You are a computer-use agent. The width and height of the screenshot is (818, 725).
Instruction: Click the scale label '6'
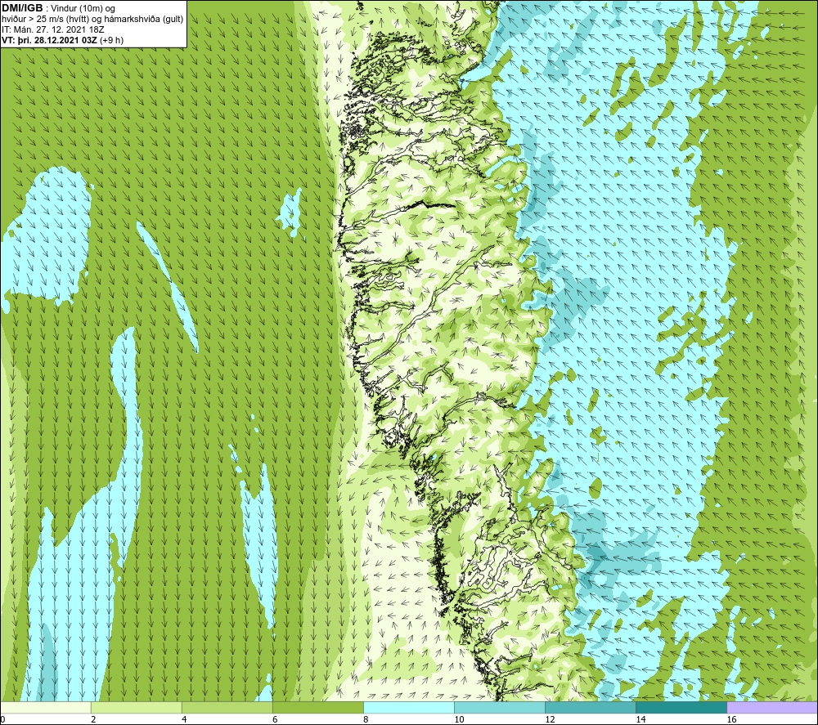275,719
